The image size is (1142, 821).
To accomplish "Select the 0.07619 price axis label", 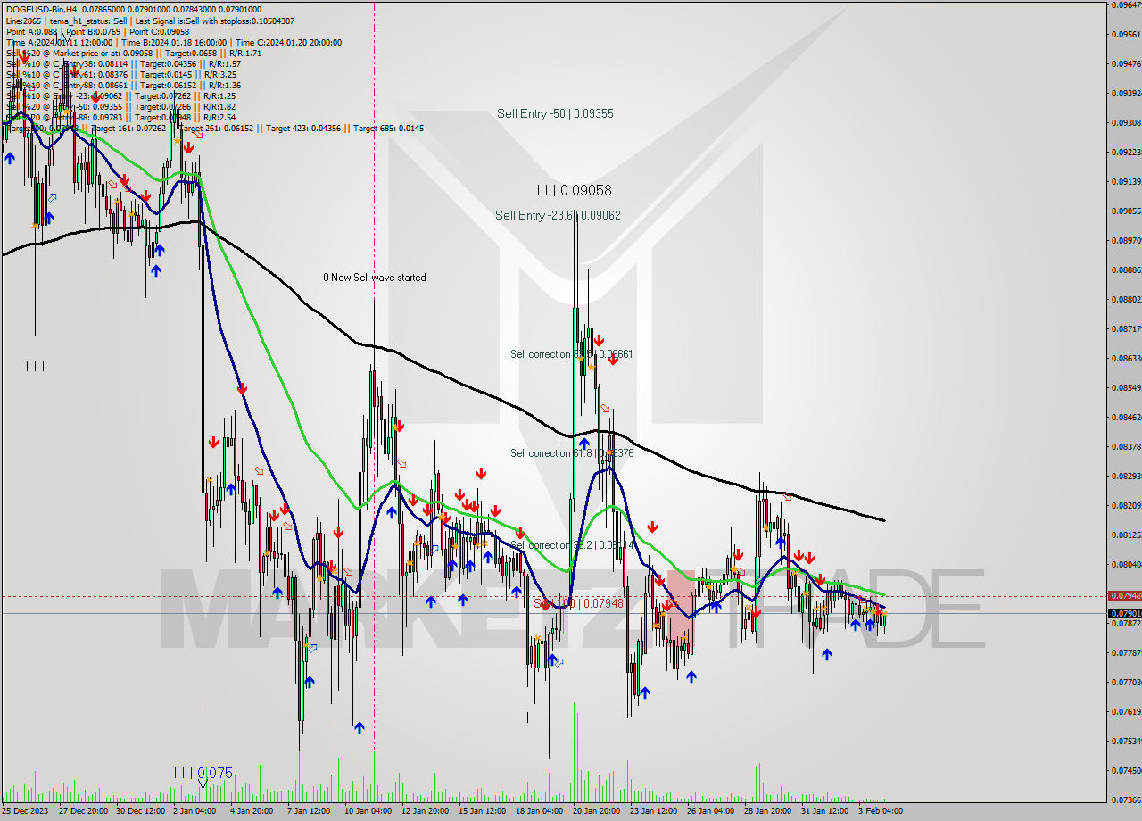I will [x=1125, y=711].
